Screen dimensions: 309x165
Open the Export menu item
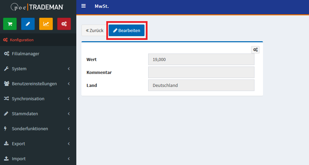click(x=18, y=144)
